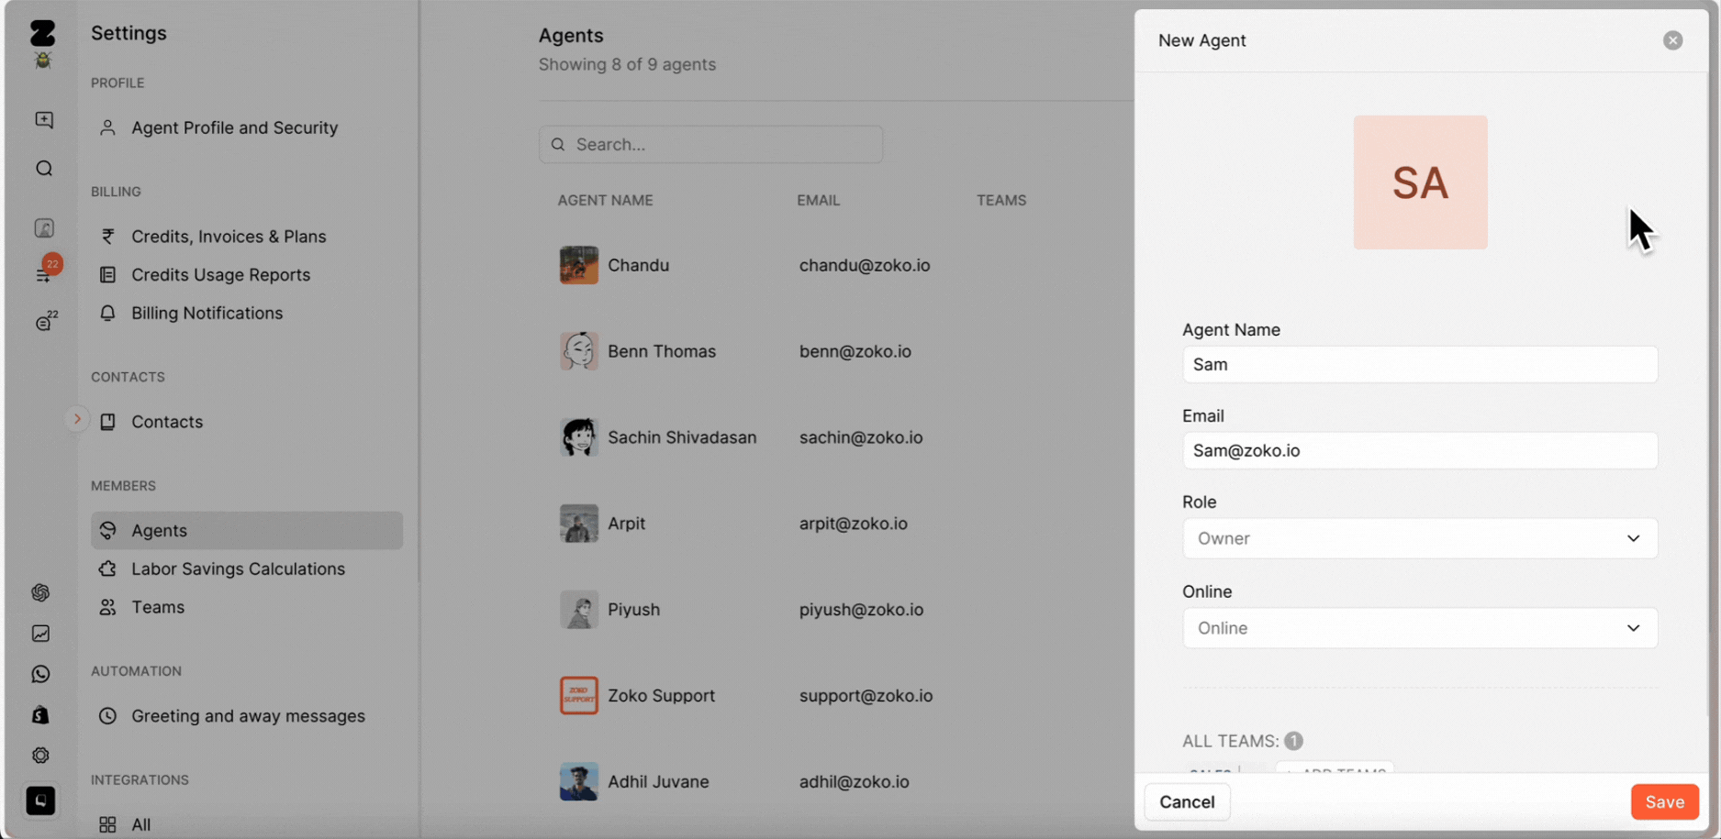Click the email benn@zoko.io
The height and width of the screenshot is (839, 1721).
click(x=855, y=351)
